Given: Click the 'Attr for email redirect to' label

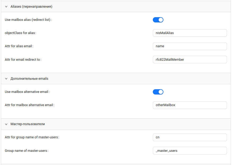Looking at the screenshot, I should [23, 60].
